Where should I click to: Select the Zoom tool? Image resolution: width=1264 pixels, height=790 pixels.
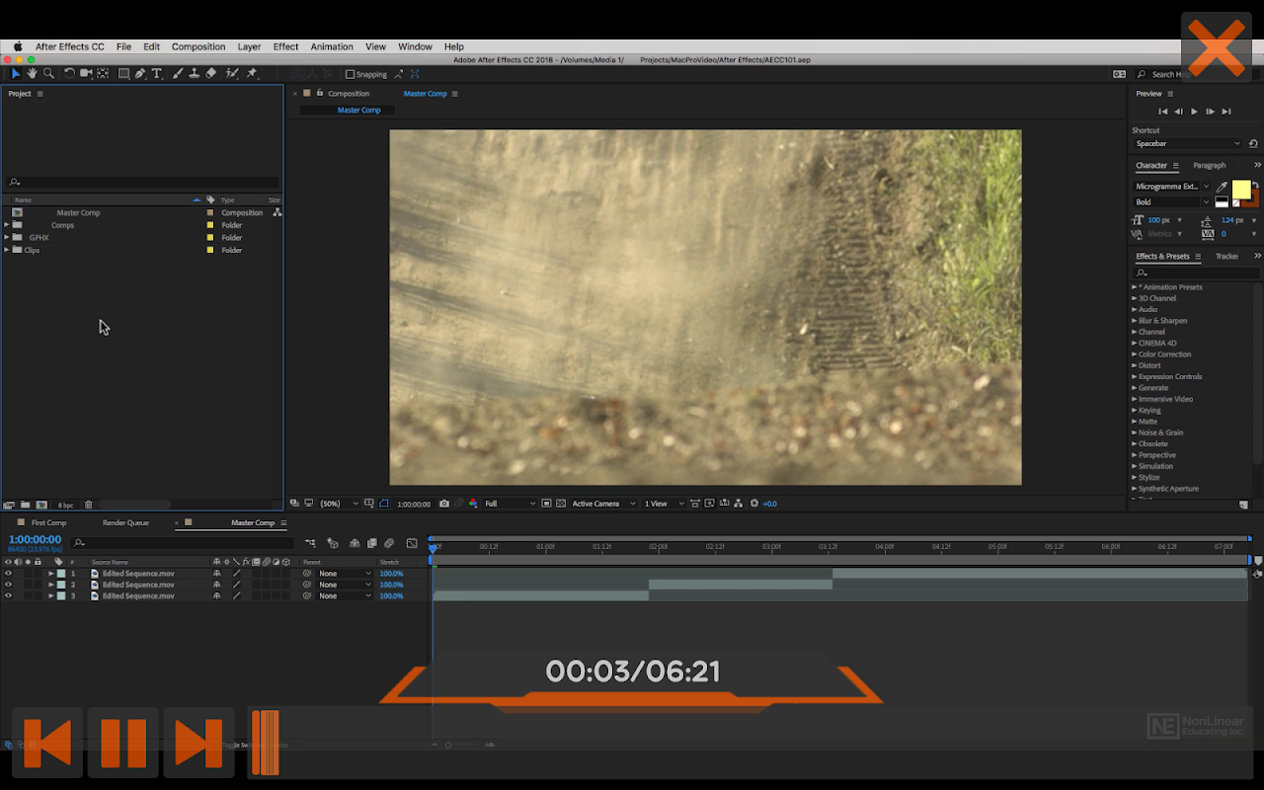coord(48,74)
